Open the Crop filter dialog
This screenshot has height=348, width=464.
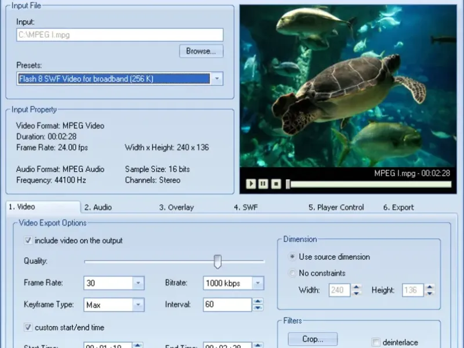pyautogui.click(x=313, y=339)
